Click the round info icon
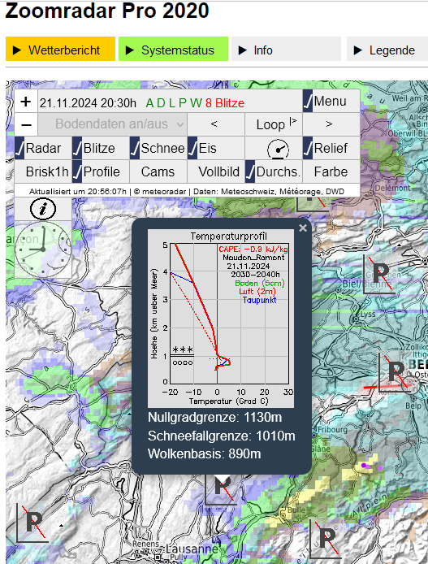This screenshot has width=428, height=564. click(43, 209)
